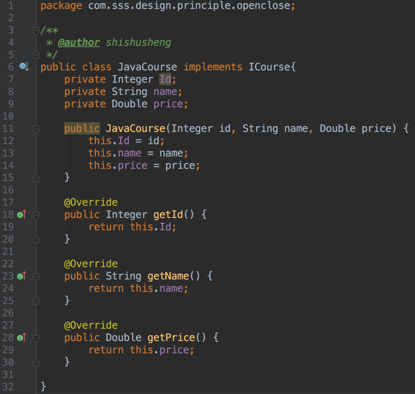Click the package name com.sss.design.principle.openclose
The image size is (415, 394).
189,5
